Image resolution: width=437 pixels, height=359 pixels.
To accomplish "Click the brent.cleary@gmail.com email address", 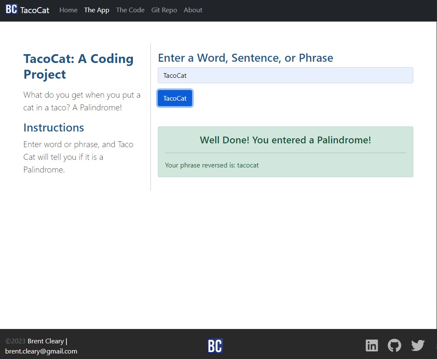I will point(41,351).
